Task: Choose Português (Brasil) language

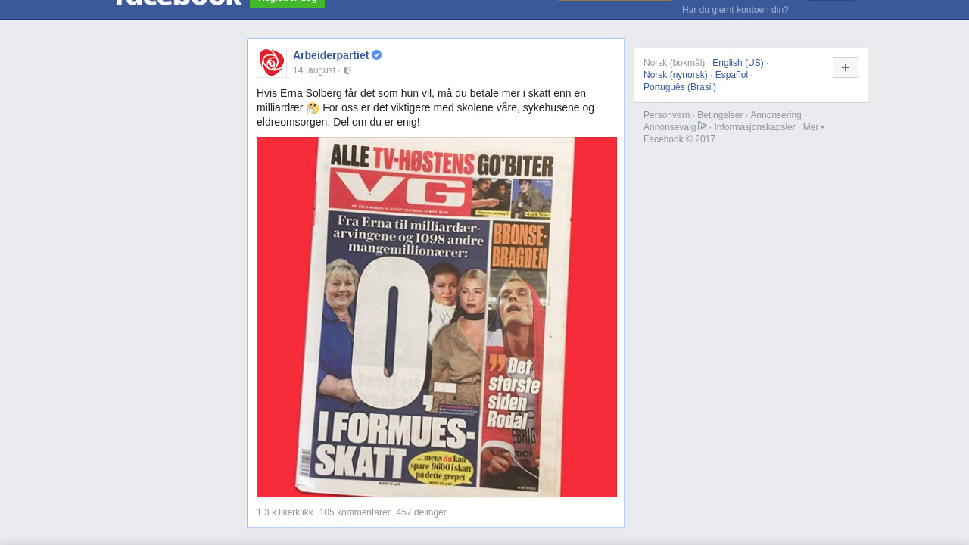Action: point(680,87)
